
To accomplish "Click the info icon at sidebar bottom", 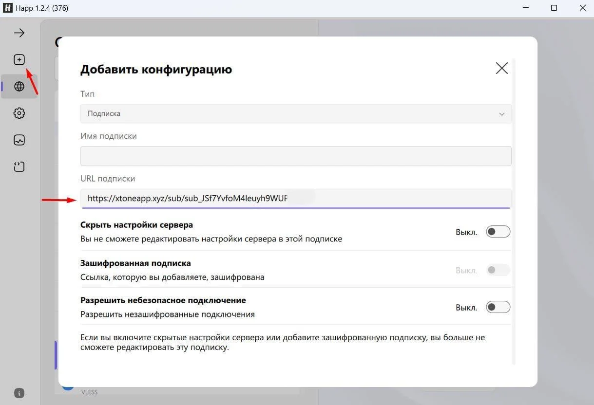I will pyautogui.click(x=19, y=393).
